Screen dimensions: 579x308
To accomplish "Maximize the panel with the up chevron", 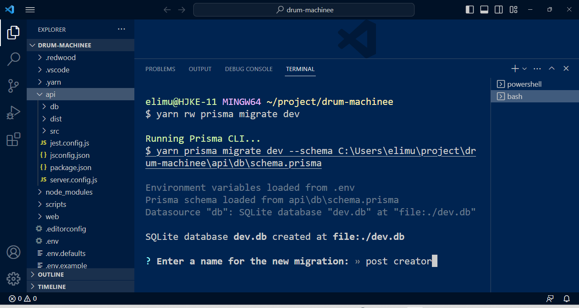I will (x=552, y=69).
